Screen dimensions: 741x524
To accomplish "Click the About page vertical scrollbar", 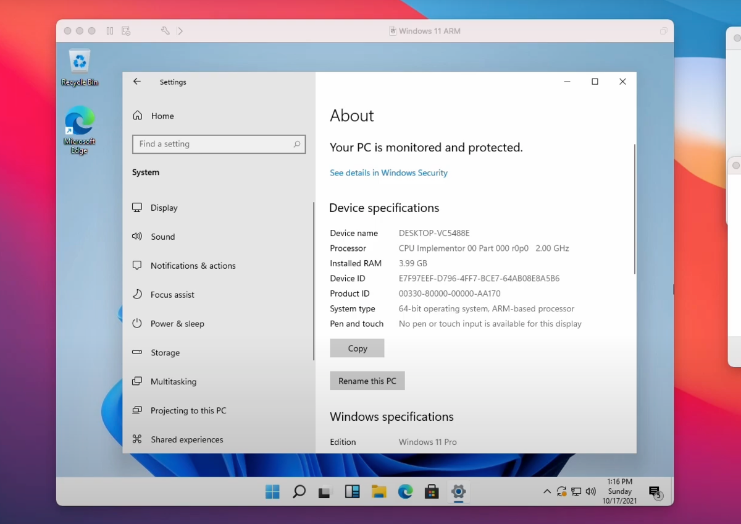I will (634, 209).
